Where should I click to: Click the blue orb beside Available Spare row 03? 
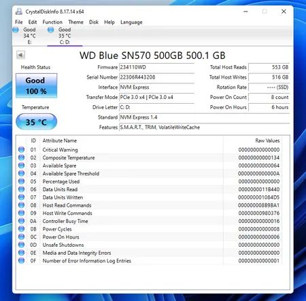pyautogui.click(x=21, y=165)
